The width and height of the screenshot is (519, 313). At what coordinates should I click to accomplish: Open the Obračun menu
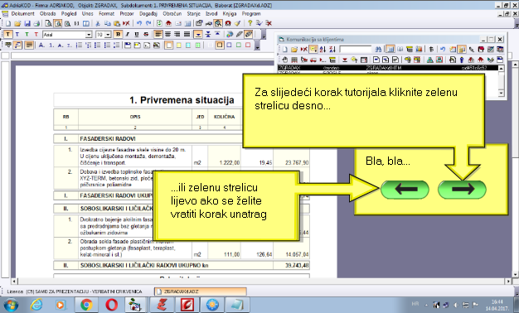172,14
